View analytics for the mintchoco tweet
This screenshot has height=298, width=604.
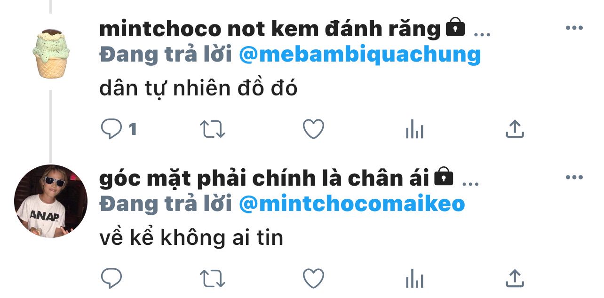click(414, 129)
